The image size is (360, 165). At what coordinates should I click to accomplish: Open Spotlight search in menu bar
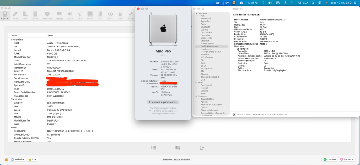313,3
